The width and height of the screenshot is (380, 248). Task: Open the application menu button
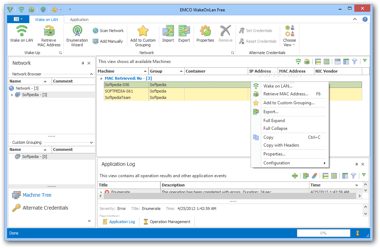[x=18, y=19]
